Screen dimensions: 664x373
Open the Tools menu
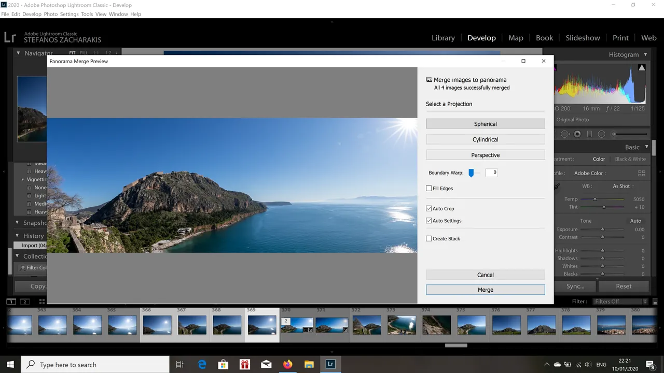[x=87, y=14]
